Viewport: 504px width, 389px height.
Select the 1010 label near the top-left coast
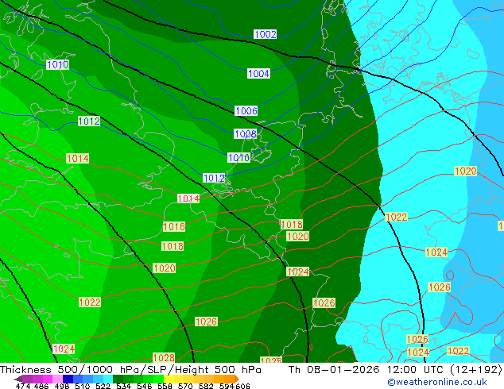click(58, 64)
